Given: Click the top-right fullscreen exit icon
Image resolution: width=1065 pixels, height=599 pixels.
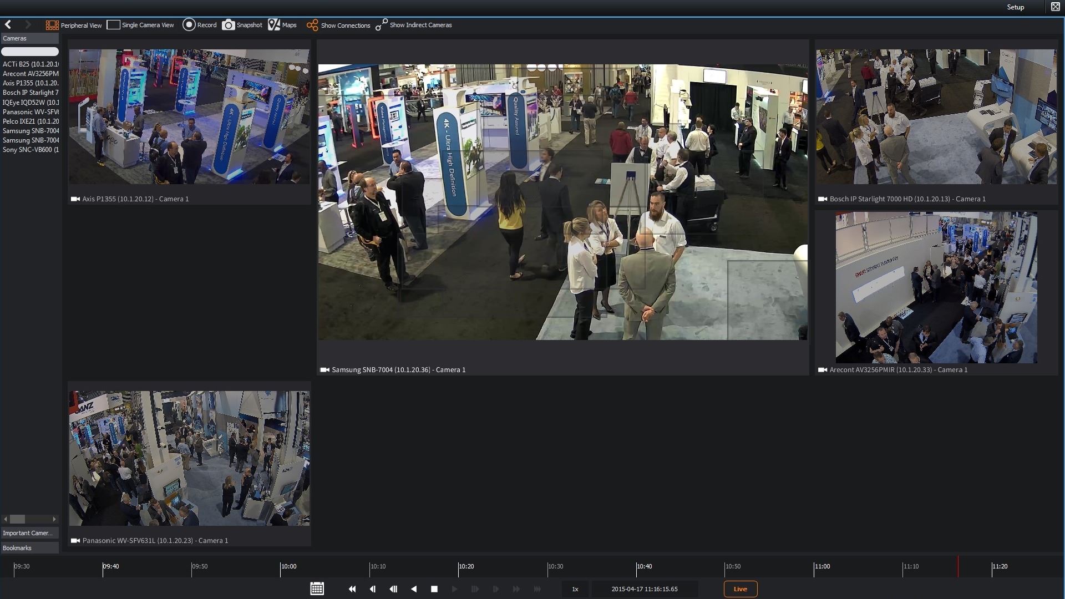Looking at the screenshot, I should pyautogui.click(x=1055, y=7).
